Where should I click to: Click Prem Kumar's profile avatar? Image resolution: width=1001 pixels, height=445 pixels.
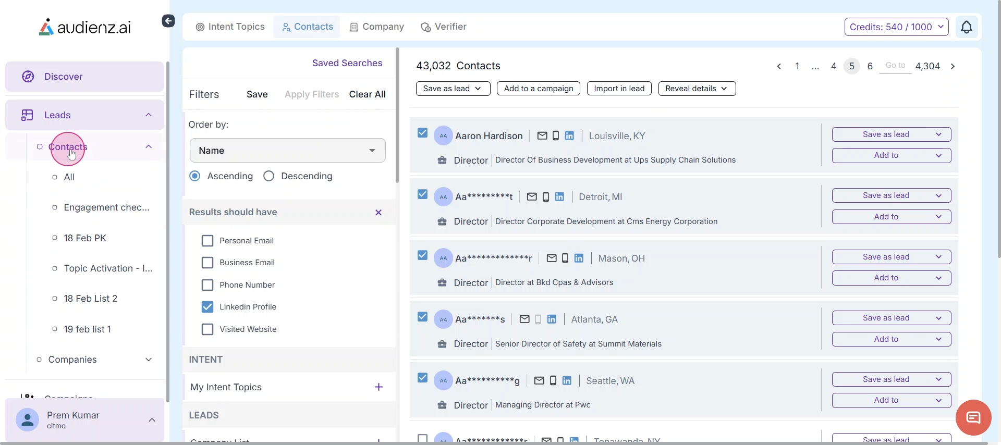(28, 420)
